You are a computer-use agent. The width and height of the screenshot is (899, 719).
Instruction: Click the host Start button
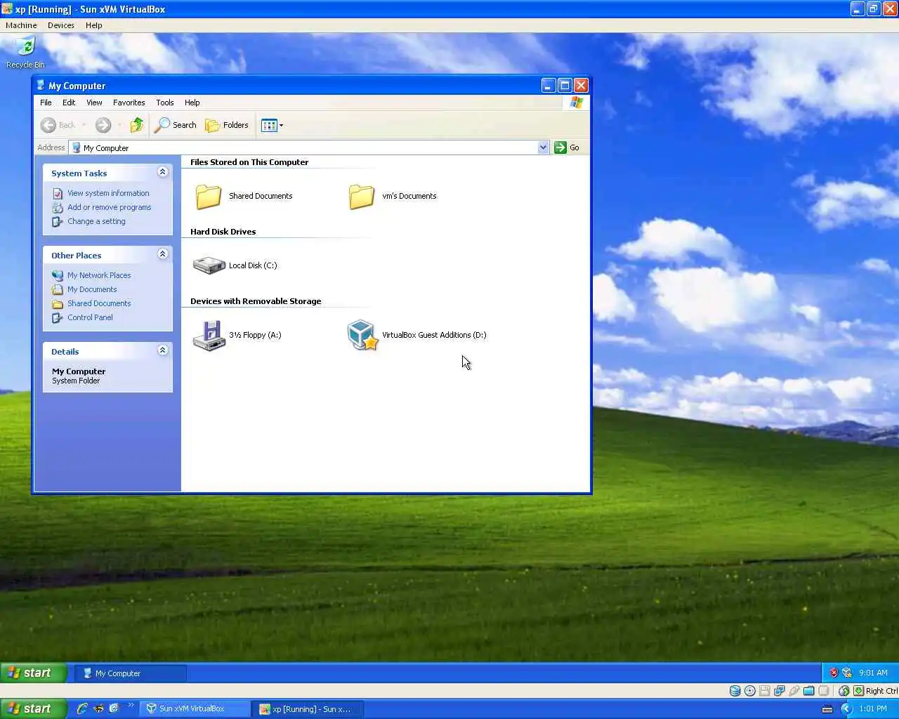[x=33, y=708]
